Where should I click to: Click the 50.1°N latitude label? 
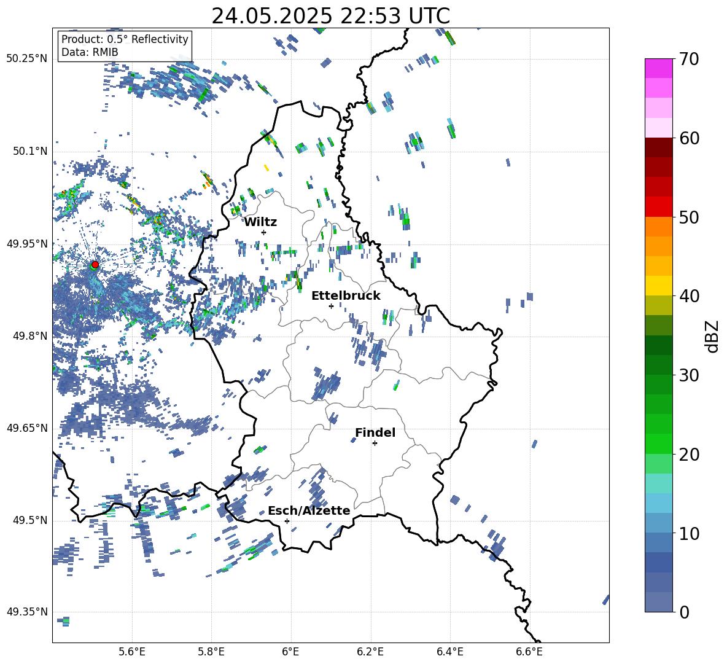coord(30,151)
